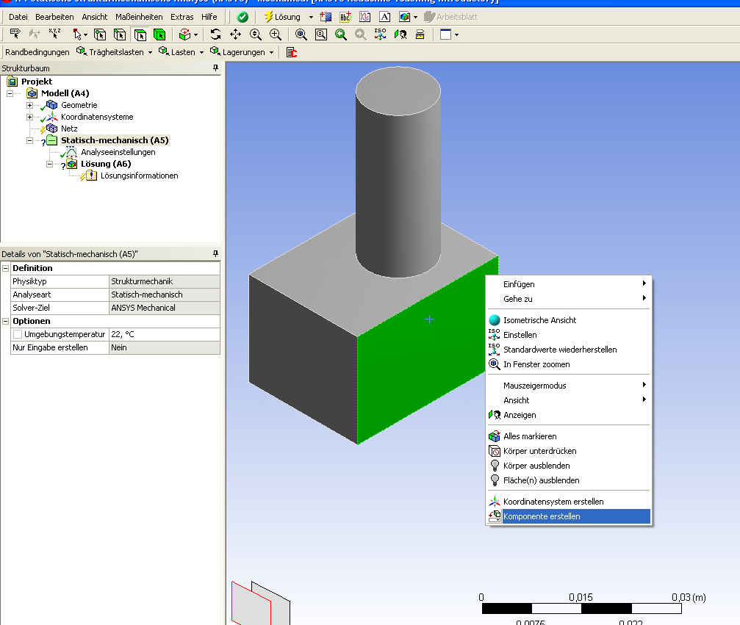The image size is (740, 625).
Task: Open the Extras menu
Action: coord(182,17)
